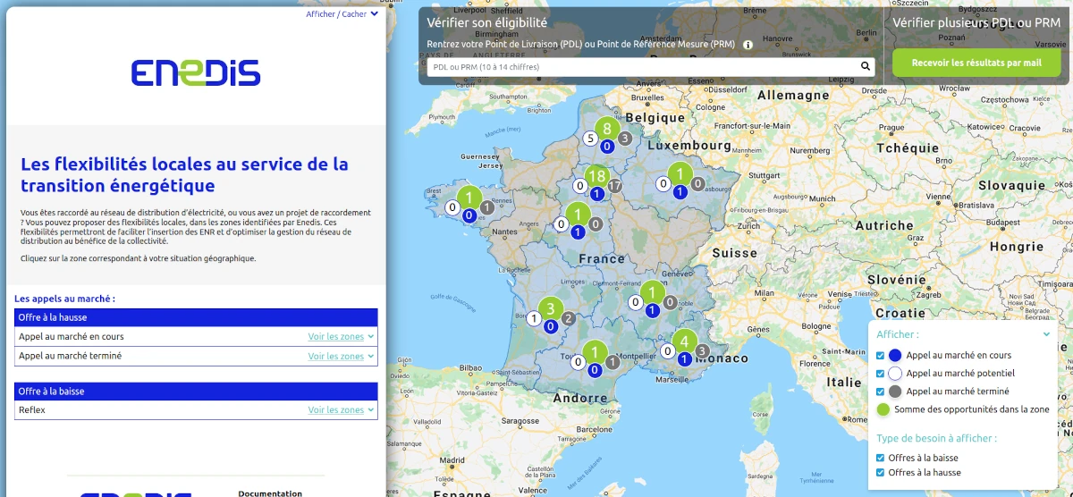Click the green marker numbered 3 near Bordeaux

click(551, 309)
